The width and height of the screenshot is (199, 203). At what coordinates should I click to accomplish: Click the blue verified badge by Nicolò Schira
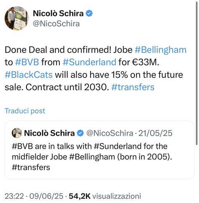point(89,13)
